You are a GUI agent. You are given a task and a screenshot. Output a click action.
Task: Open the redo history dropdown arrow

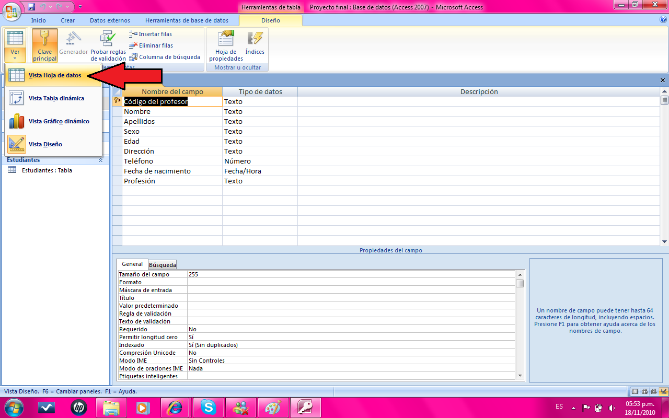66,7
